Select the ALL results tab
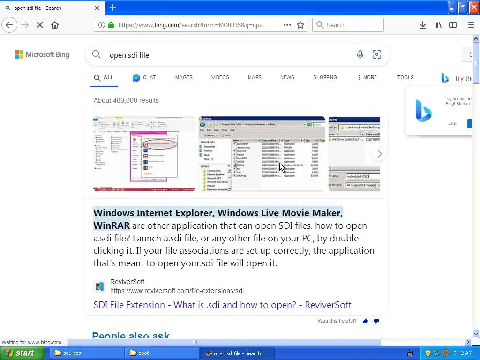Viewport: 480px width, 360px height. click(104, 78)
